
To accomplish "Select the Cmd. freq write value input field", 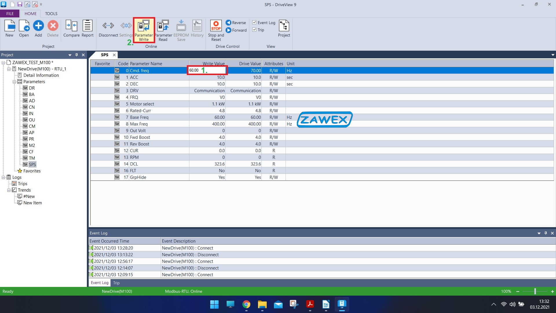I will click(206, 70).
